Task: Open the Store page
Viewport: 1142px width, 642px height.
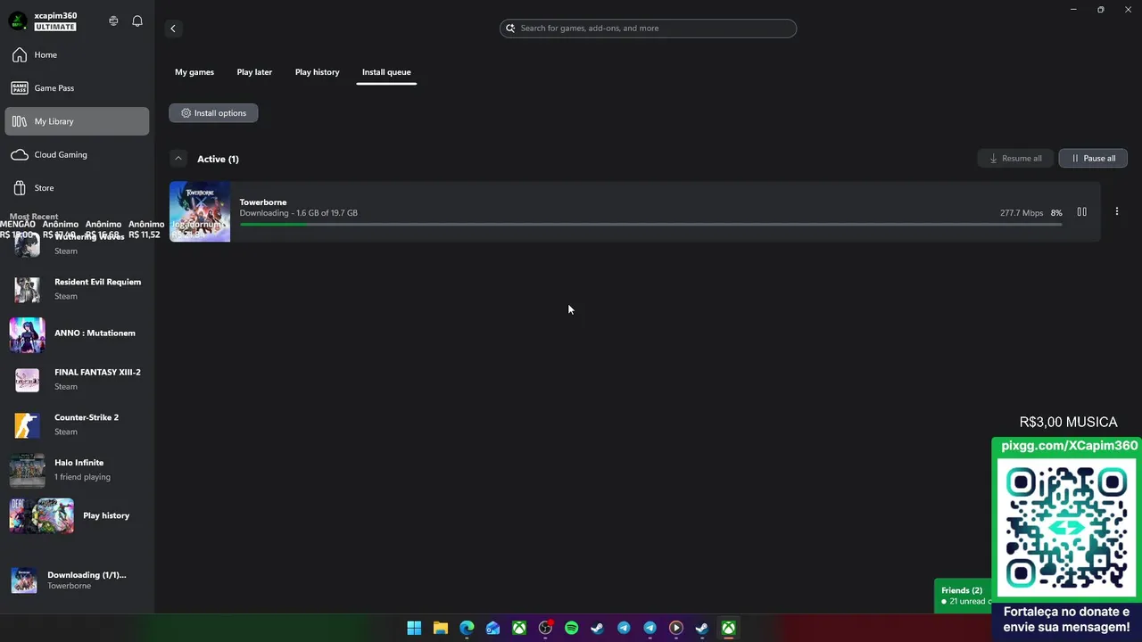Action: pyautogui.click(x=77, y=188)
